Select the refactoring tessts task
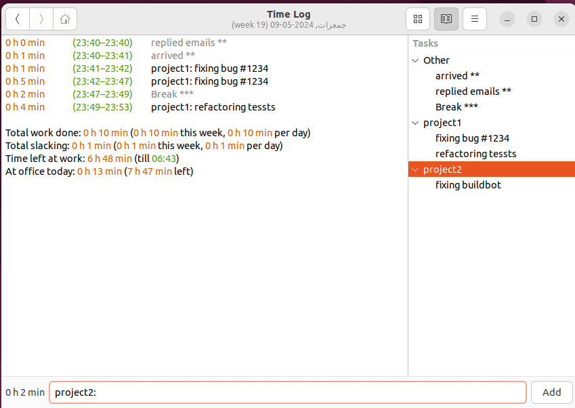Image resolution: width=575 pixels, height=408 pixels. point(475,153)
